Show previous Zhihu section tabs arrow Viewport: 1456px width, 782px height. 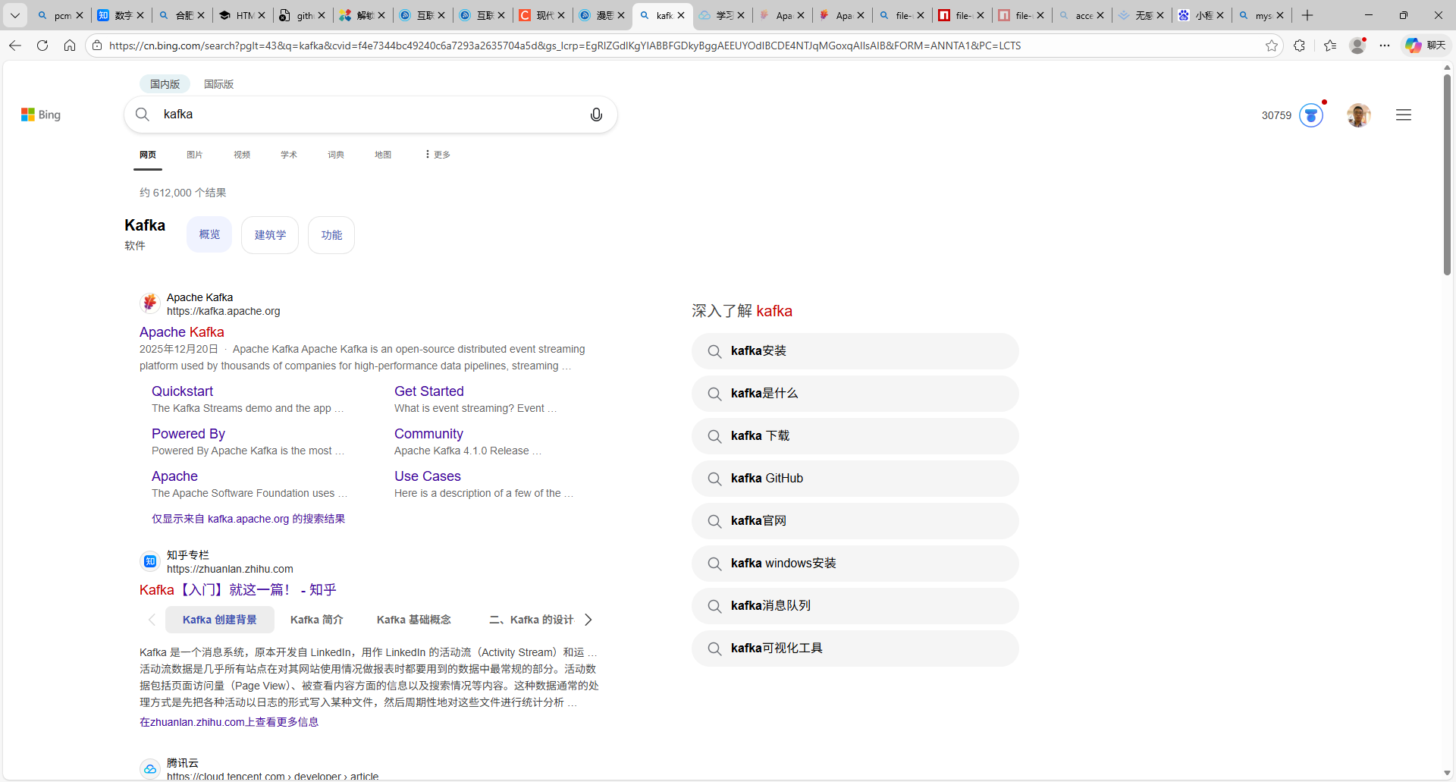point(152,620)
